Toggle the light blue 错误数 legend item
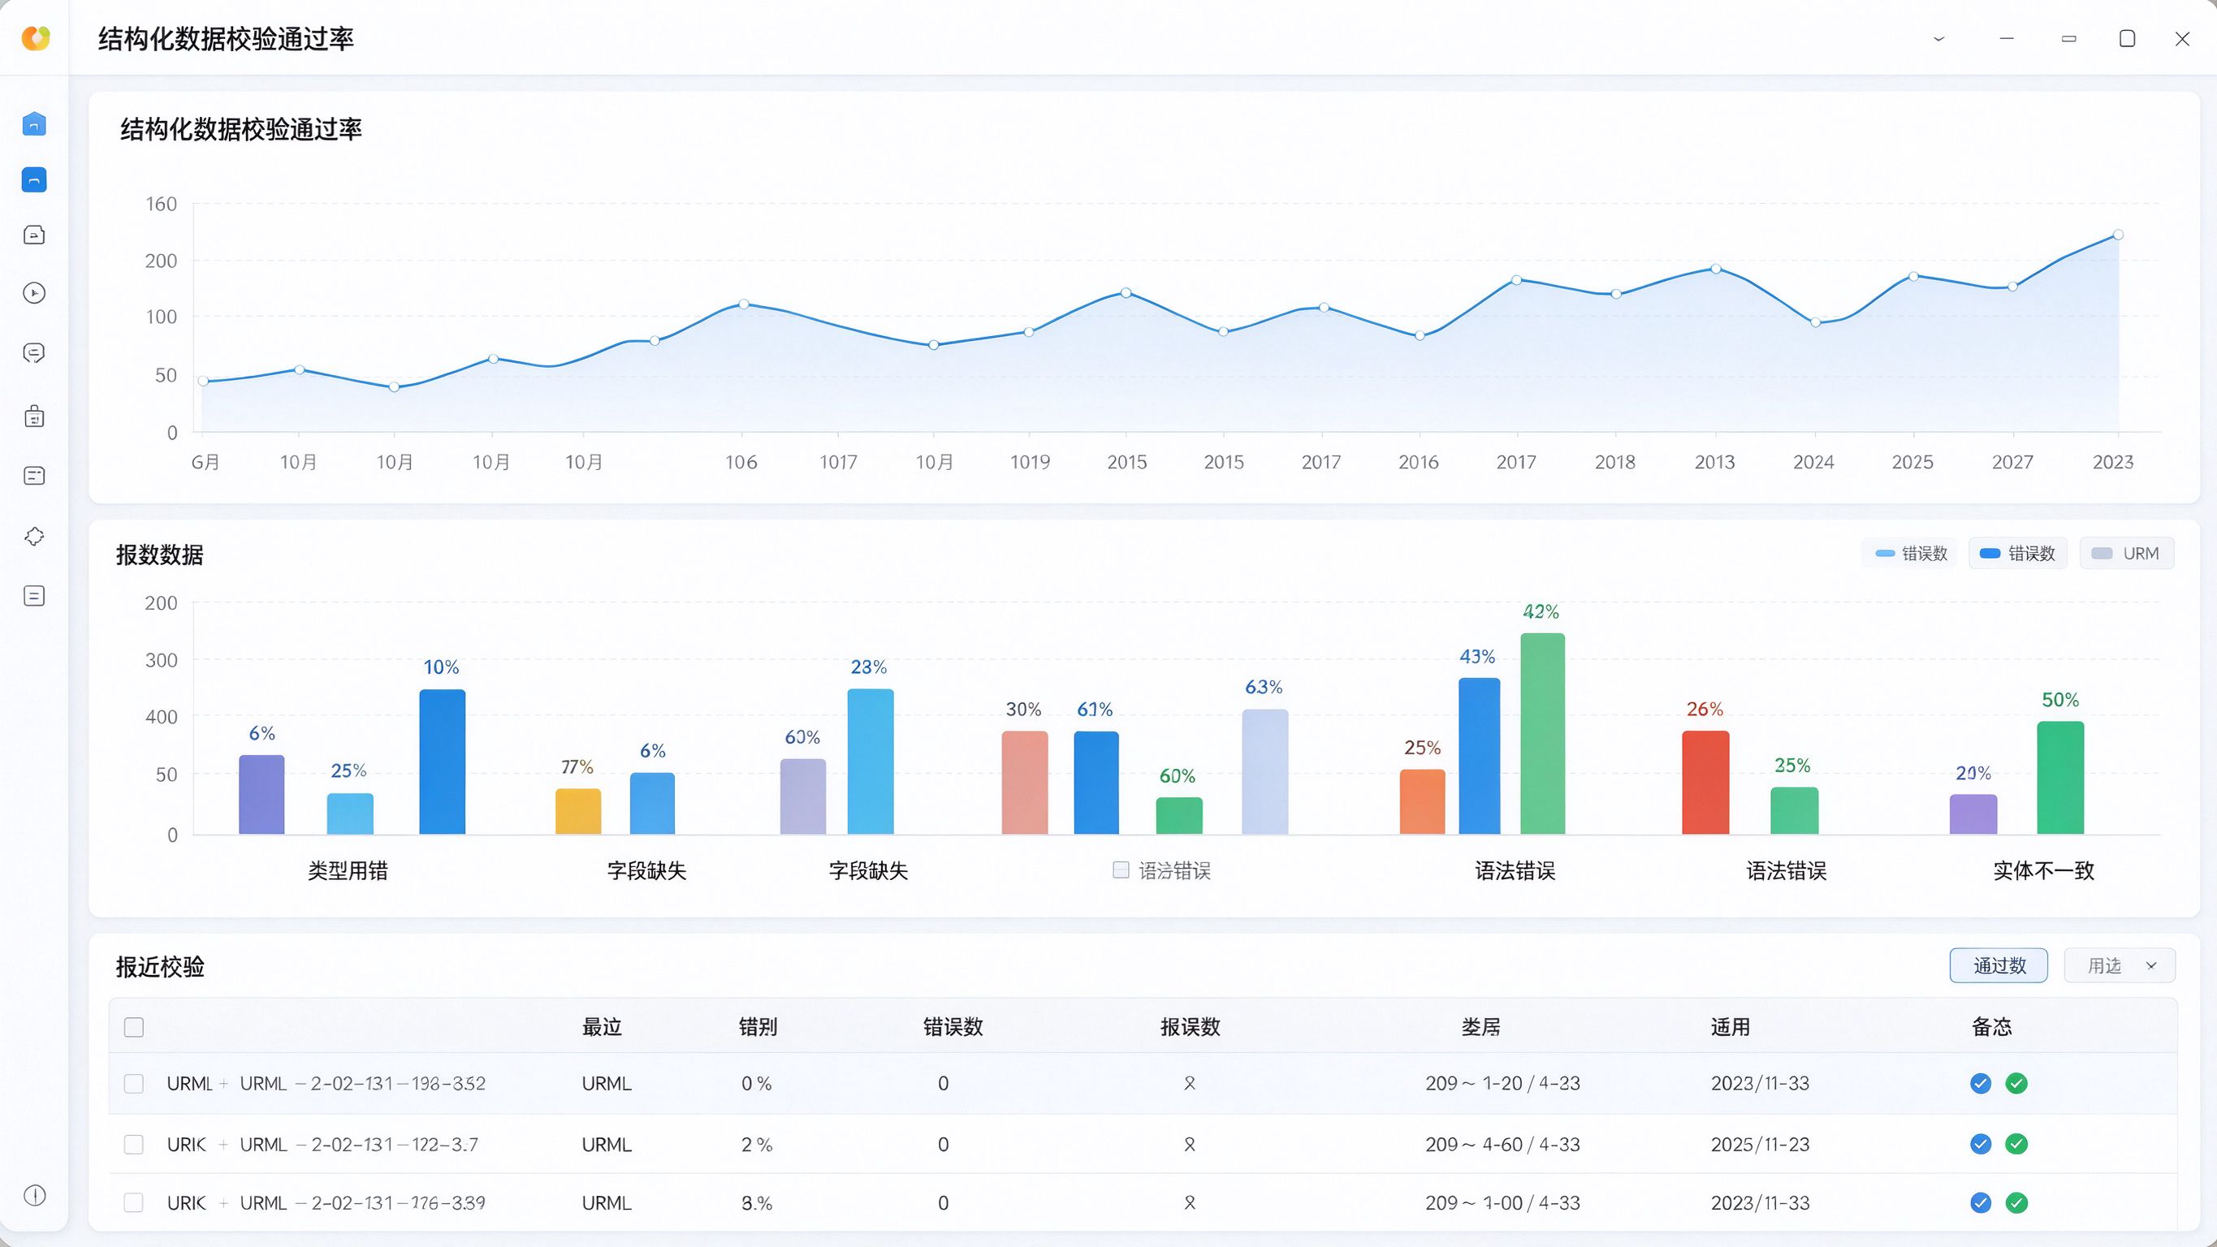The width and height of the screenshot is (2217, 1247). pos(1911,554)
